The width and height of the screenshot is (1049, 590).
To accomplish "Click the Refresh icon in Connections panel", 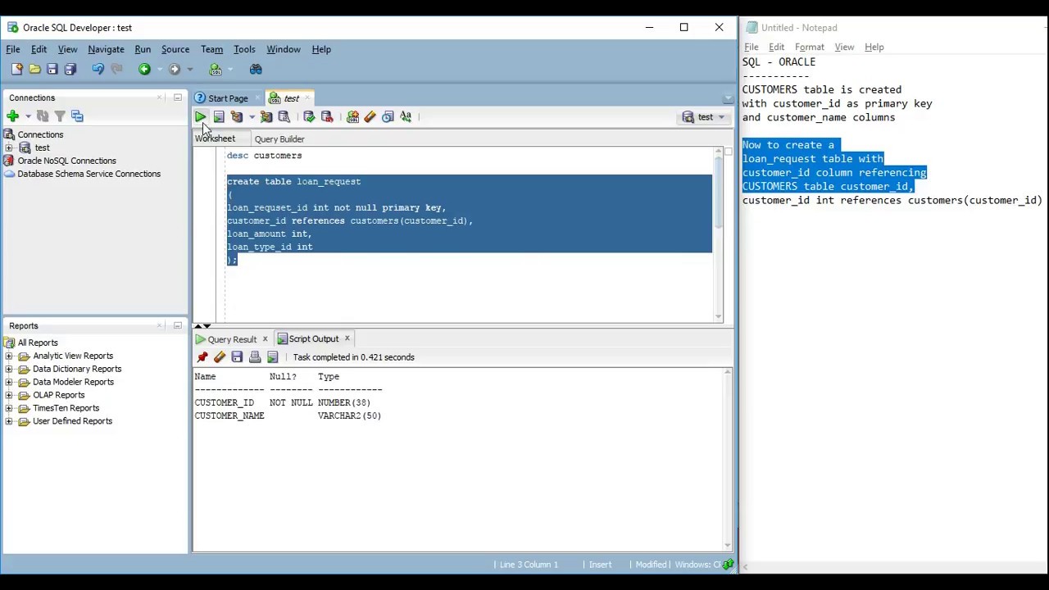I will pos(43,116).
